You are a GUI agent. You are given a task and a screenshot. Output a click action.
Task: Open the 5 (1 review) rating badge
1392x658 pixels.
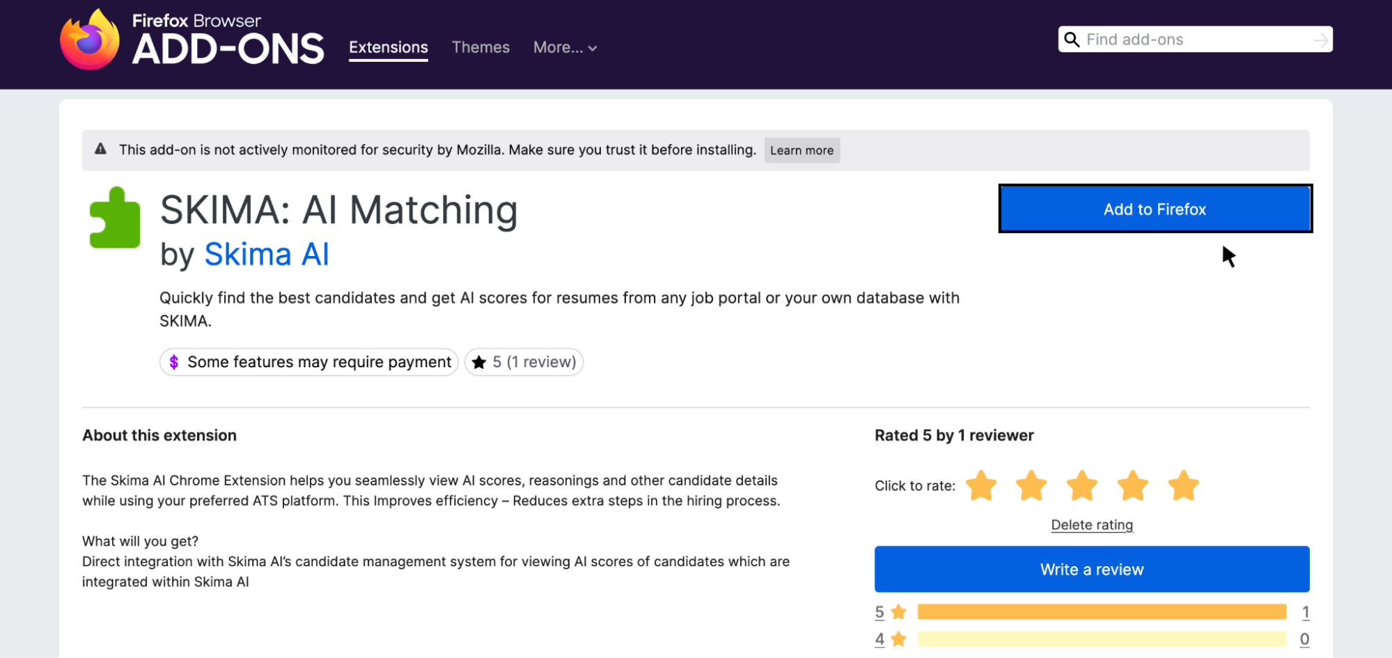point(524,362)
